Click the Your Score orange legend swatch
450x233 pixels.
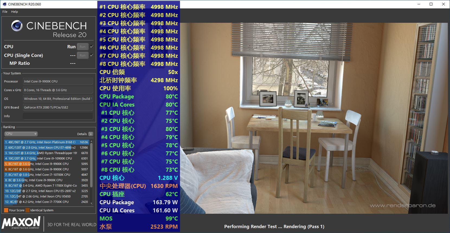(6, 210)
